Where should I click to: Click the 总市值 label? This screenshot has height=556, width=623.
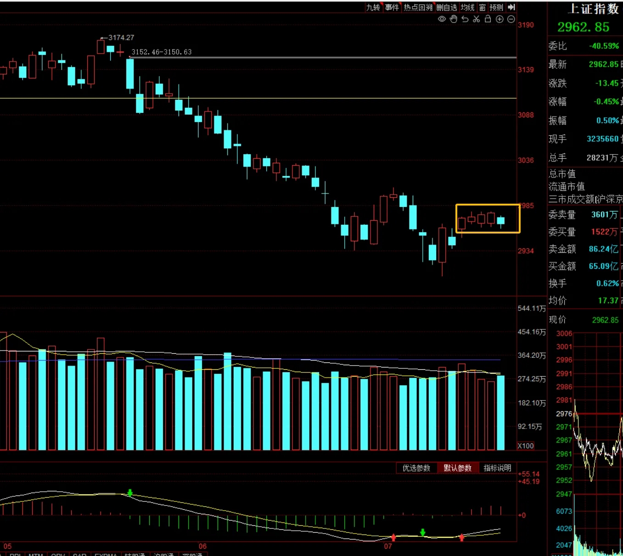pyautogui.click(x=562, y=173)
